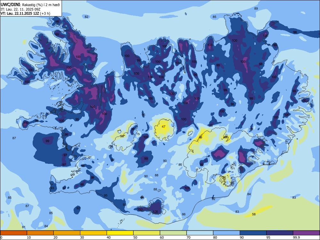Click the 50 tick label on the legend

(135, 237)
